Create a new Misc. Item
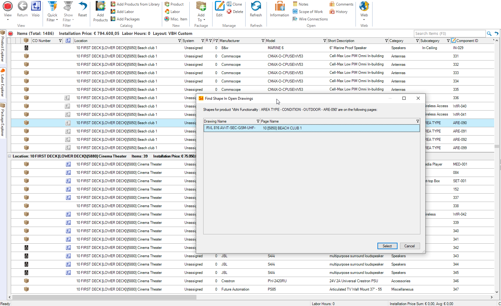 coord(176,19)
